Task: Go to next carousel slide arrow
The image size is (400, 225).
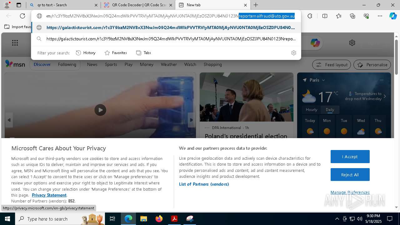Action: [191, 120]
